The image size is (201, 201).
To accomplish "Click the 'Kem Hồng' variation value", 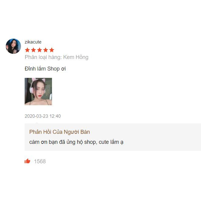I will coord(76,57).
